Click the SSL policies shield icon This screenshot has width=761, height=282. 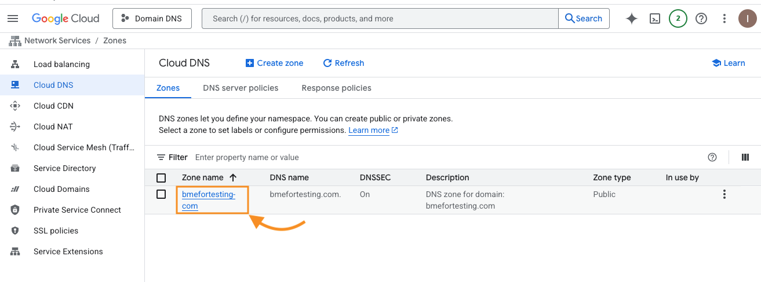point(15,231)
